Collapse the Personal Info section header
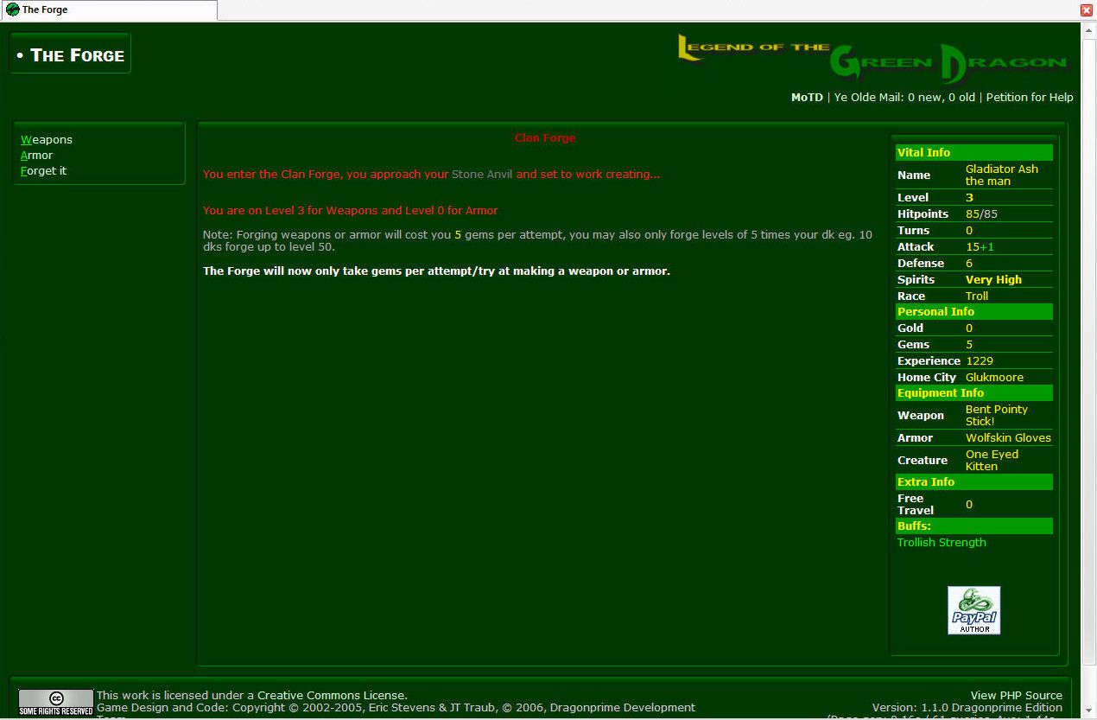The width and height of the screenshot is (1097, 720). 935,312
